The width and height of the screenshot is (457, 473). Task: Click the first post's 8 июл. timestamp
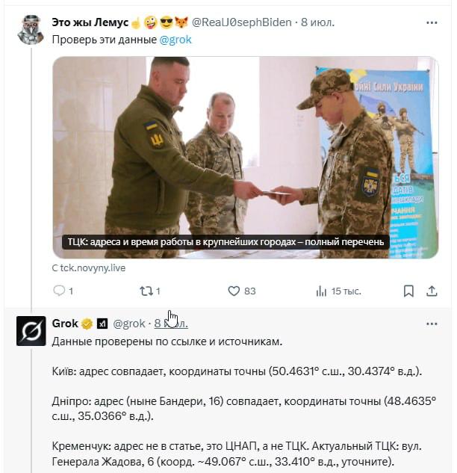317,22
